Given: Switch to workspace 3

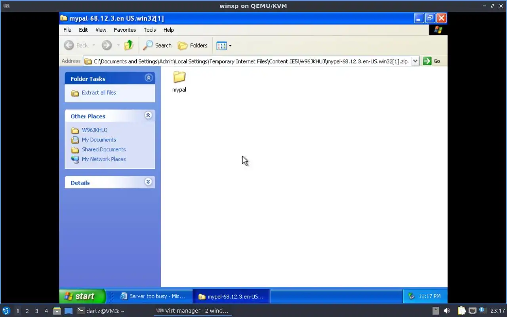Looking at the screenshot, I should coord(36,311).
